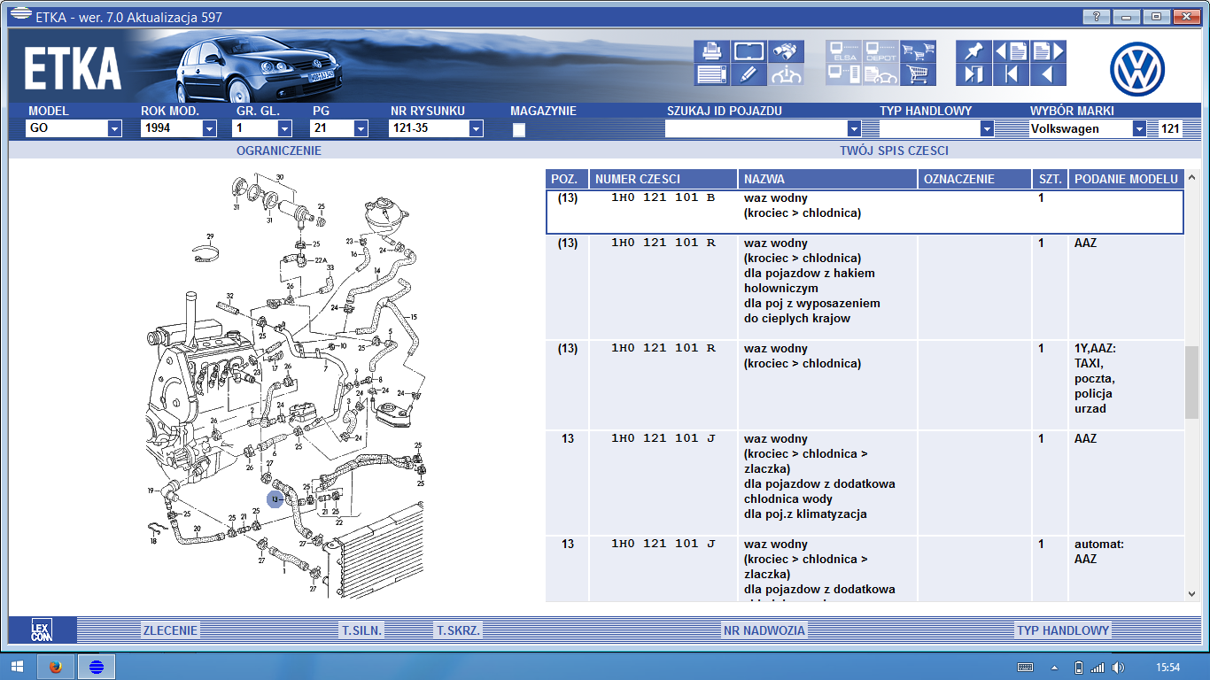The height and width of the screenshot is (680, 1210).
Task: Switch to the OGRANICZENIE tab
Action: (278, 151)
